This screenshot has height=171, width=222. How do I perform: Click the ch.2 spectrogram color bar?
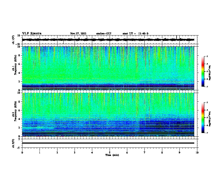[x=203, y=118]
